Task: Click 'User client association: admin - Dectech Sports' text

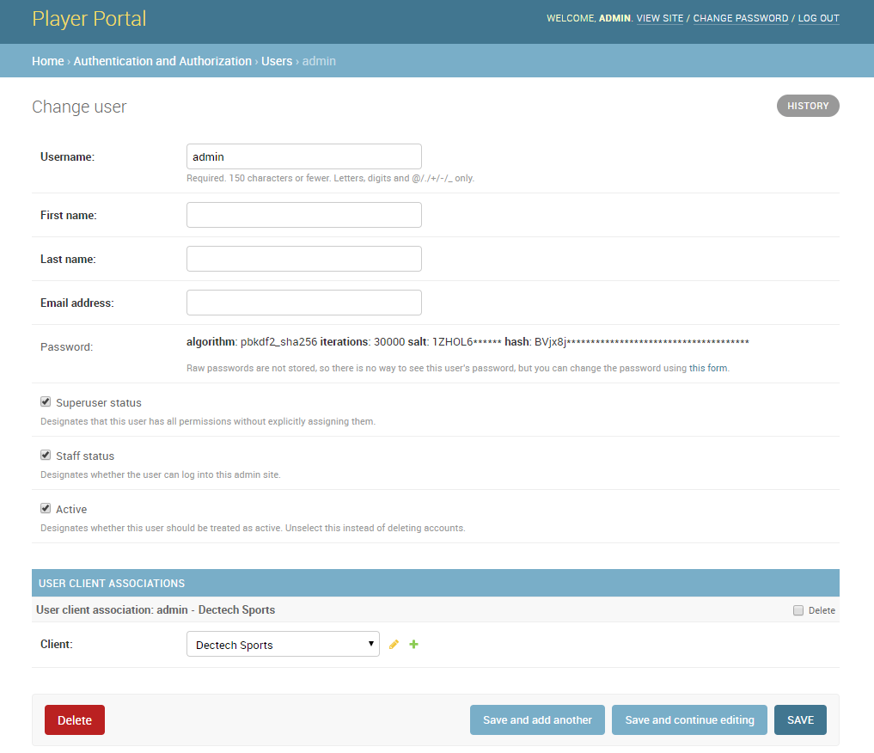Action: point(156,609)
